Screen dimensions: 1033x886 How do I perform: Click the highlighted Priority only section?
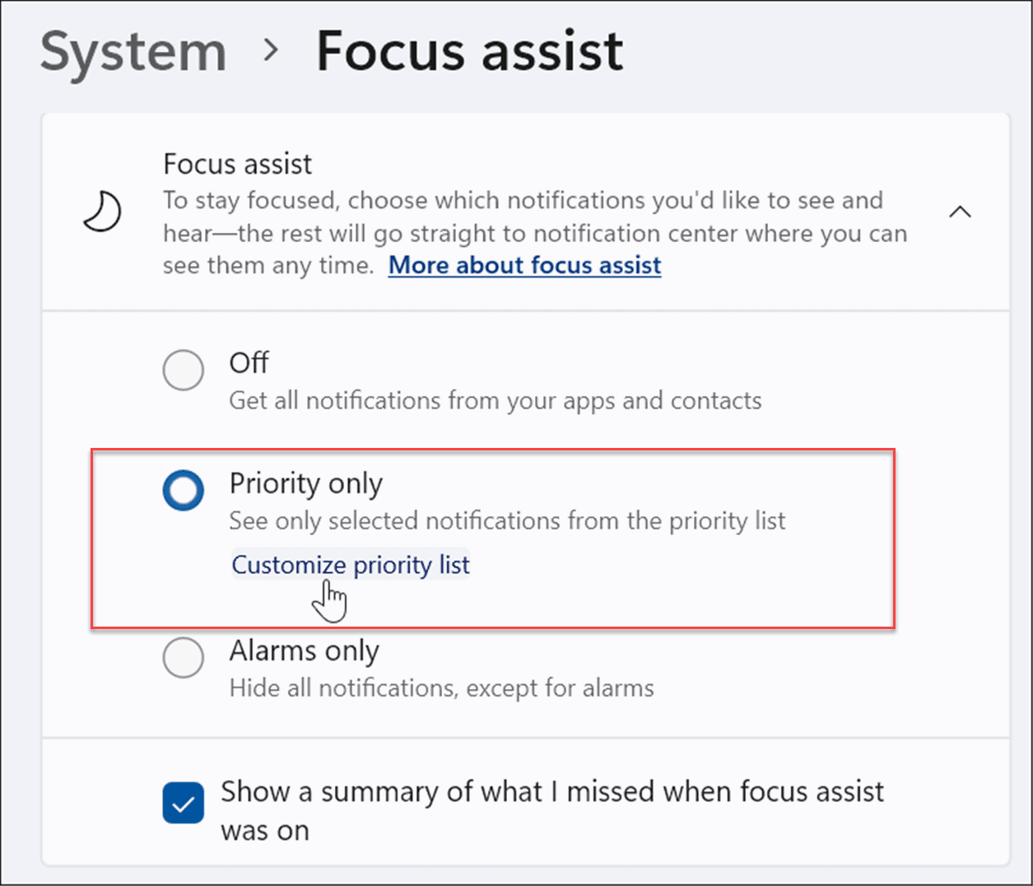[x=494, y=539]
